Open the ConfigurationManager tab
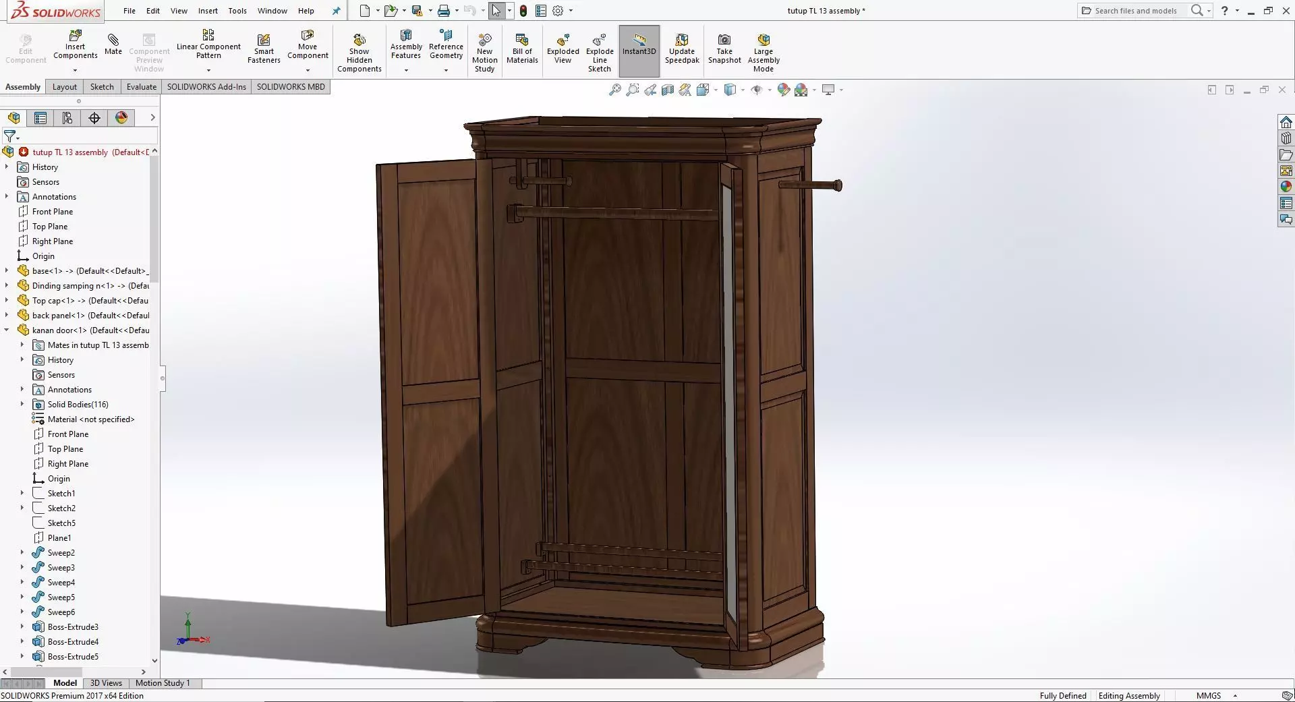This screenshot has width=1295, height=702. pos(67,118)
